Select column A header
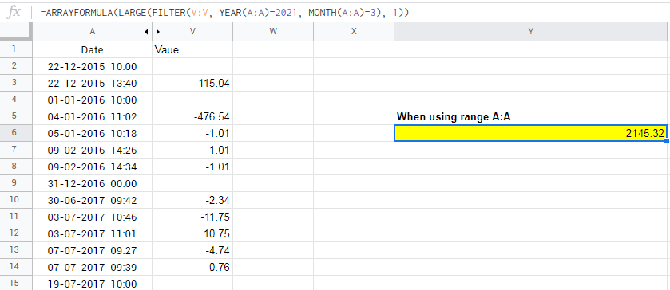 93,32
